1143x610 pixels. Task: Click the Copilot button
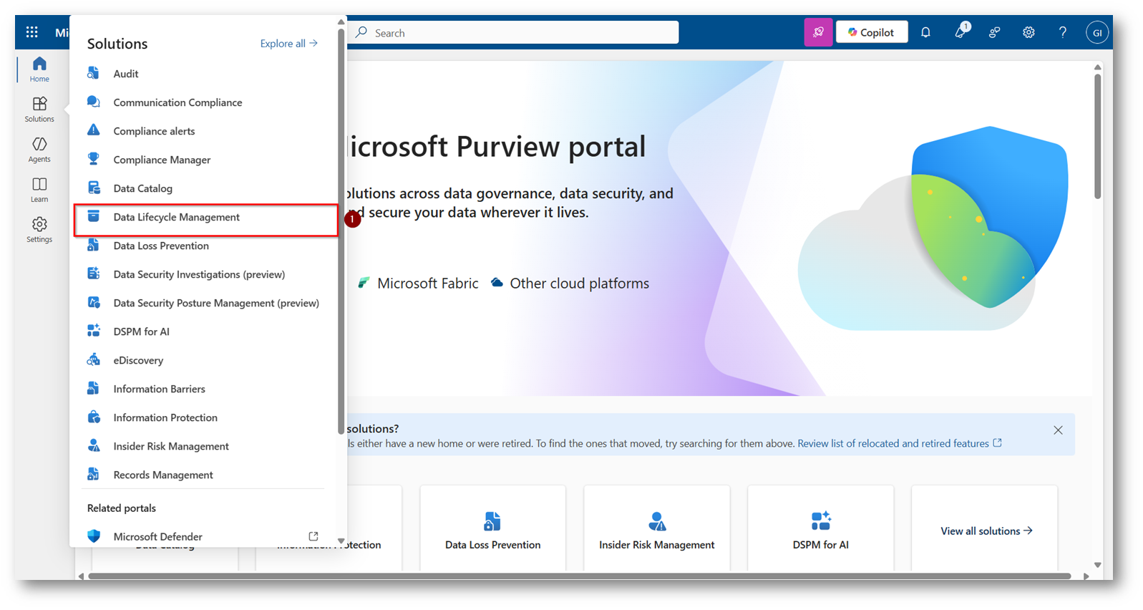click(872, 32)
